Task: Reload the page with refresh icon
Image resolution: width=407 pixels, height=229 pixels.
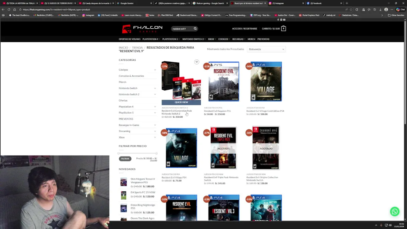Action: (9, 10)
